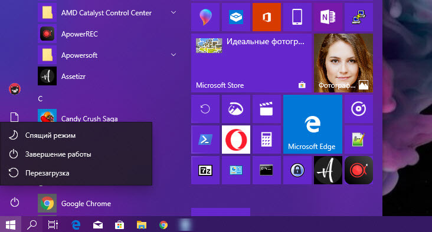Screen dimensions: 432x232
Task: Open the padlock tile
Action: click(297, 170)
